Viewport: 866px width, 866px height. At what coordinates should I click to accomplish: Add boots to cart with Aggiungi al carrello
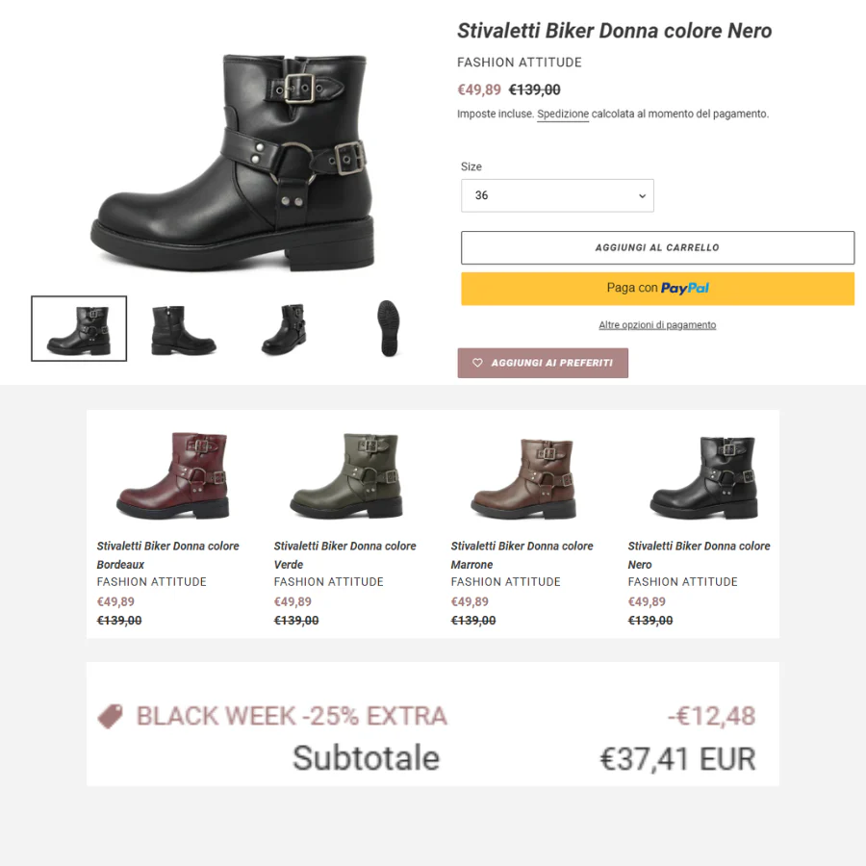click(x=658, y=247)
